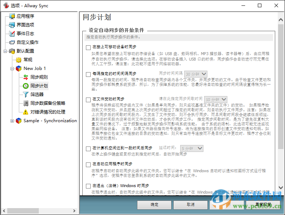Viewport: 285px width, 215px height.
Task: Enable 在退出(注销)Windows 时同步 checkbox
Action: click(x=88, y=186)
